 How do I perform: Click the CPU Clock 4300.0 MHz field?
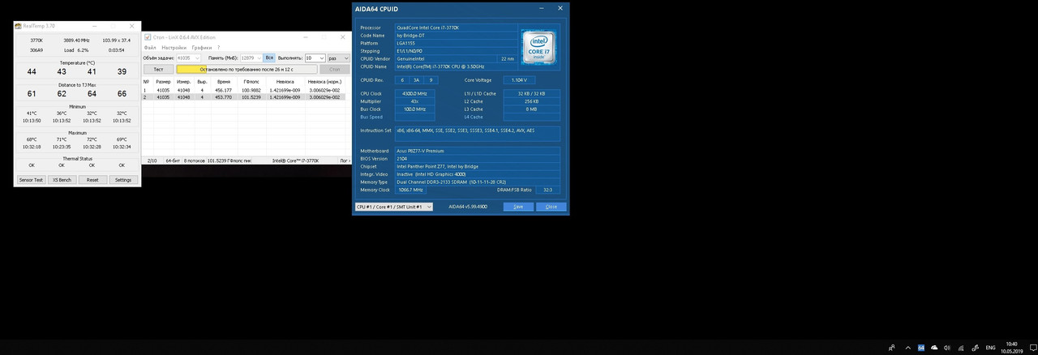point(415,94)
